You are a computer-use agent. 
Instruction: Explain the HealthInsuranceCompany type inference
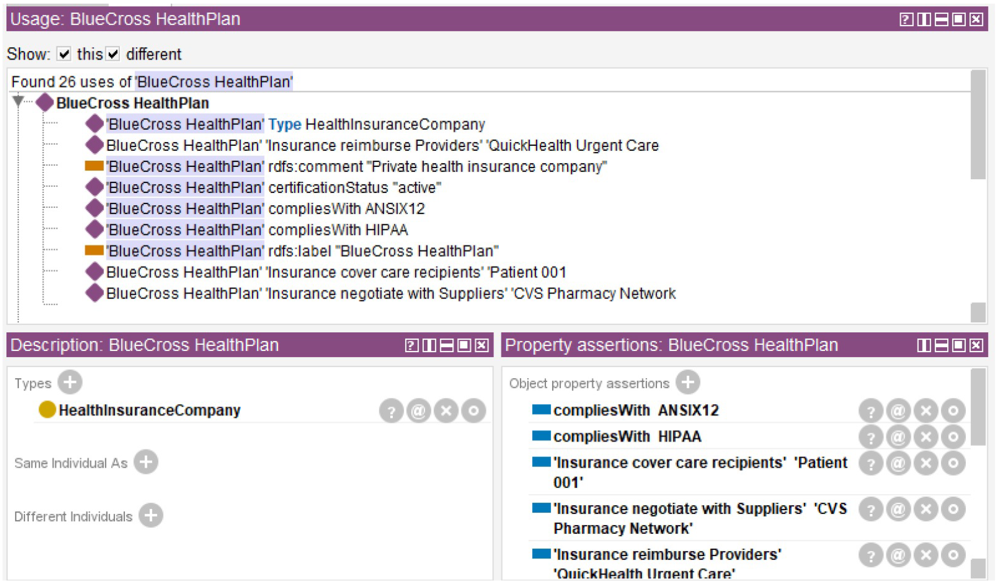391,411
